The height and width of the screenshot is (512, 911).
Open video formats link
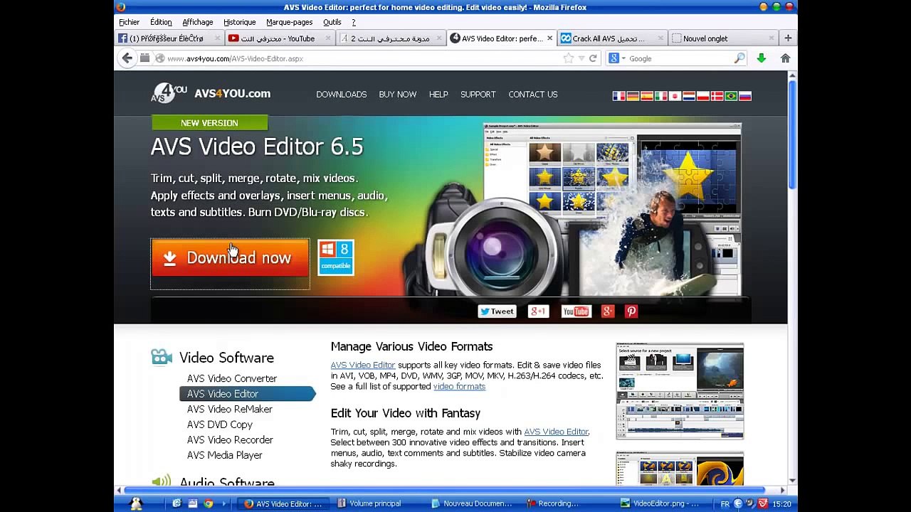click(459, 386)
